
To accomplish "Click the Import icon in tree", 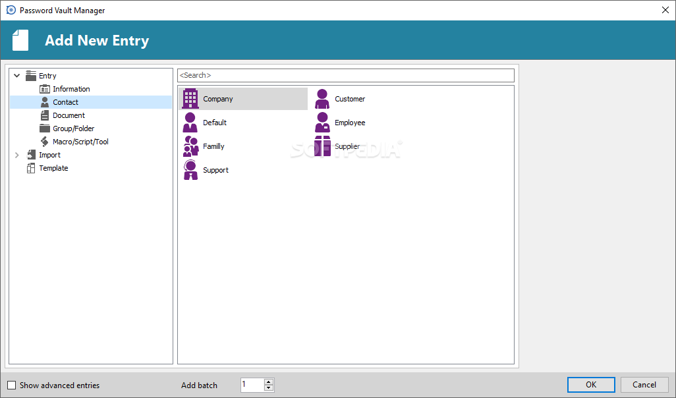I will coord(31,155).
